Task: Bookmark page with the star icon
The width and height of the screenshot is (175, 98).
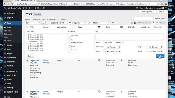Action: pyautogui.click(x=158, y=4)
